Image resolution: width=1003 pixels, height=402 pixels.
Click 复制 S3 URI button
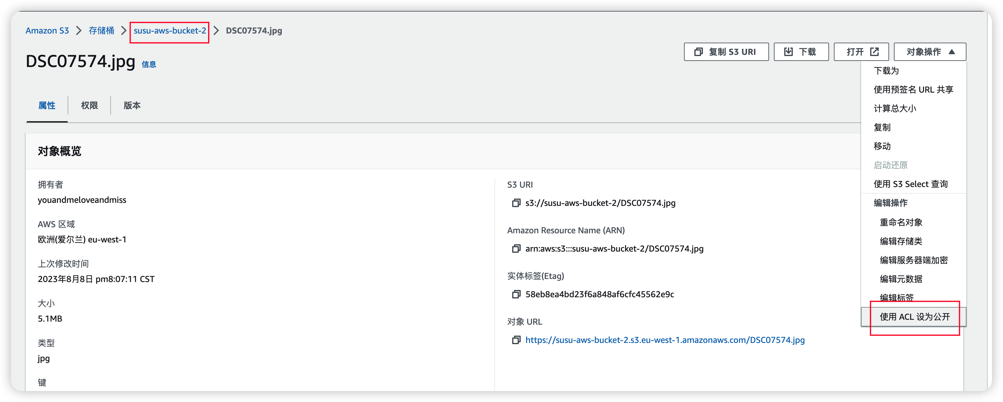coord(726,52)
